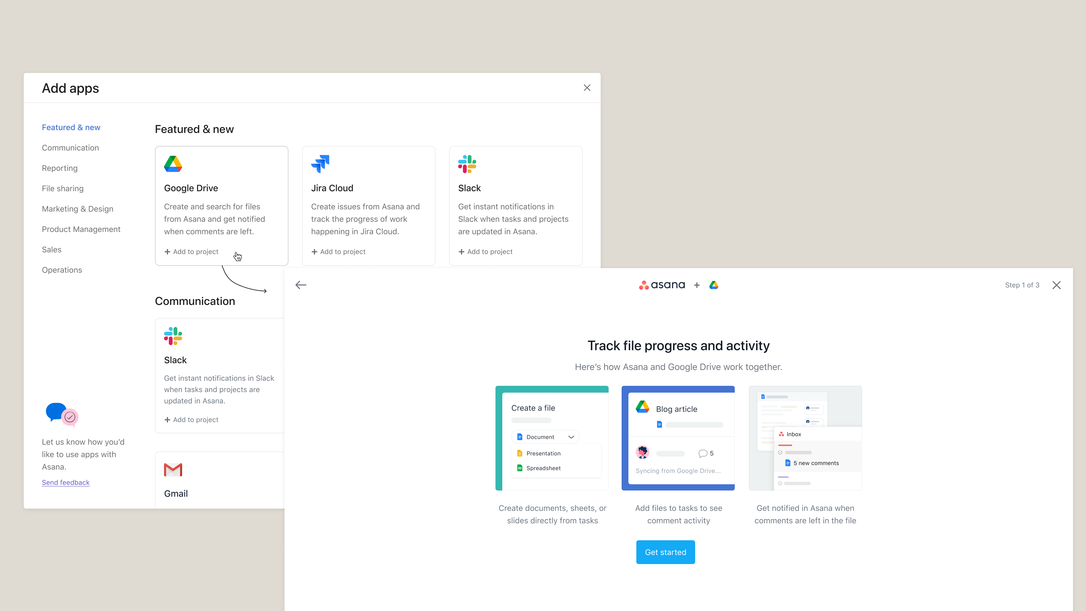Image resolution: width=1086 pixels, height=611 pixels.
Task: Click the Step 1 of 3 indicator
Action: pyautogui.click(x=1022, y=285)
